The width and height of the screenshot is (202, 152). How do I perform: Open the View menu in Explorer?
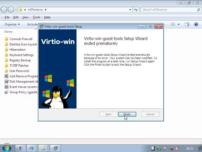point(26,17)
